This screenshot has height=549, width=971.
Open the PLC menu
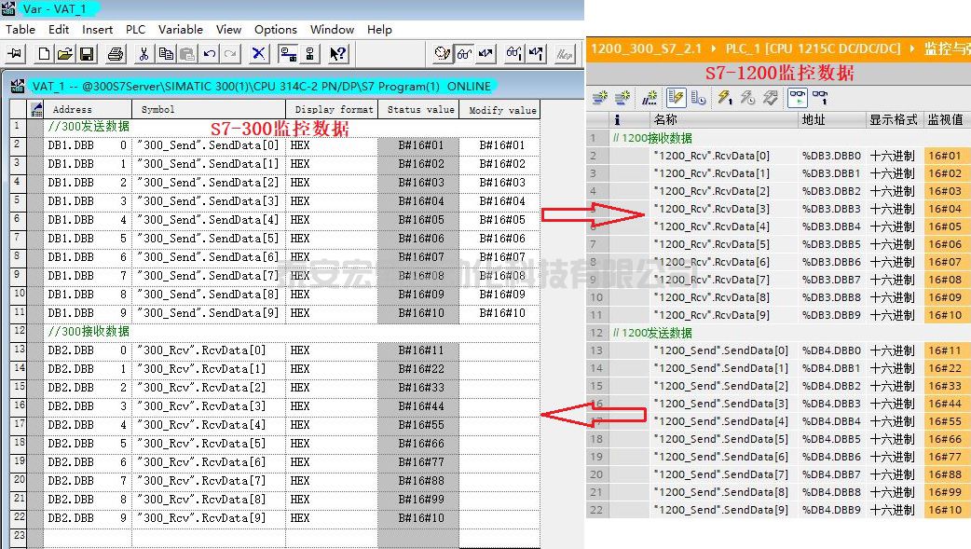point(135,29)
